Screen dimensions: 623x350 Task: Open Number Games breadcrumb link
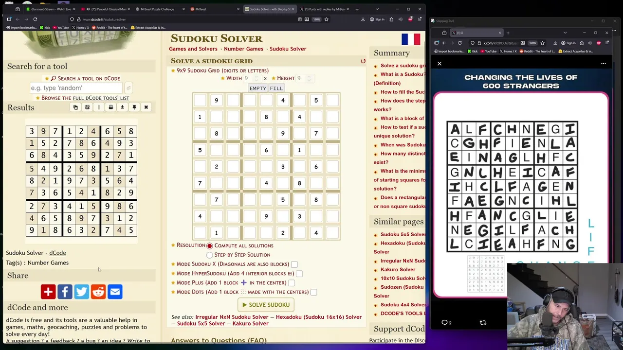point(243,49)
